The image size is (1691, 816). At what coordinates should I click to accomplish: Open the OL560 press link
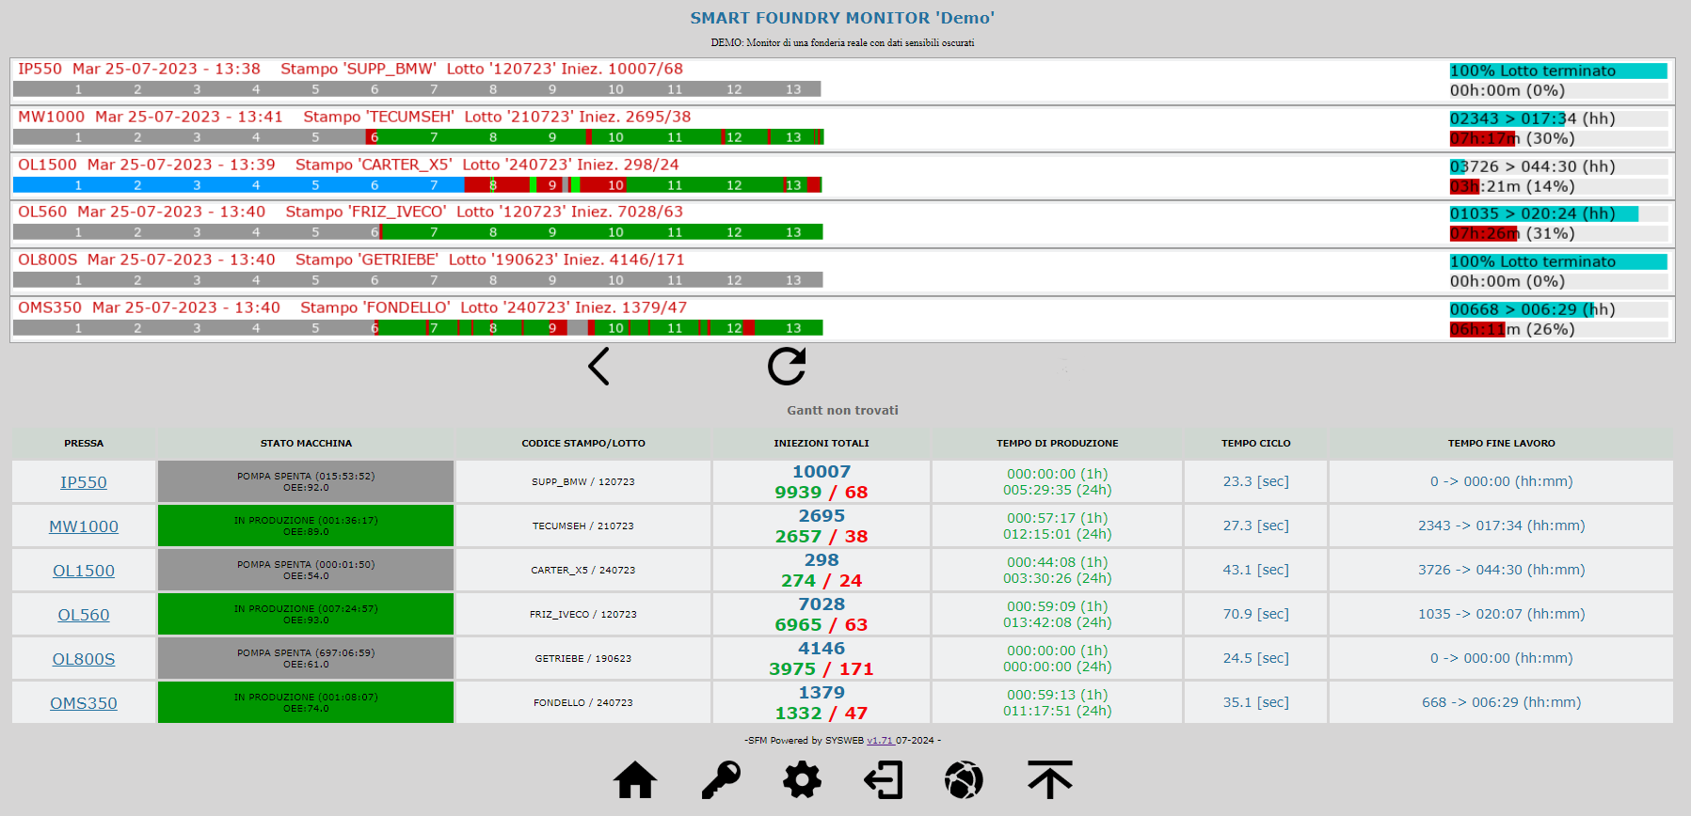coord(84,615)
